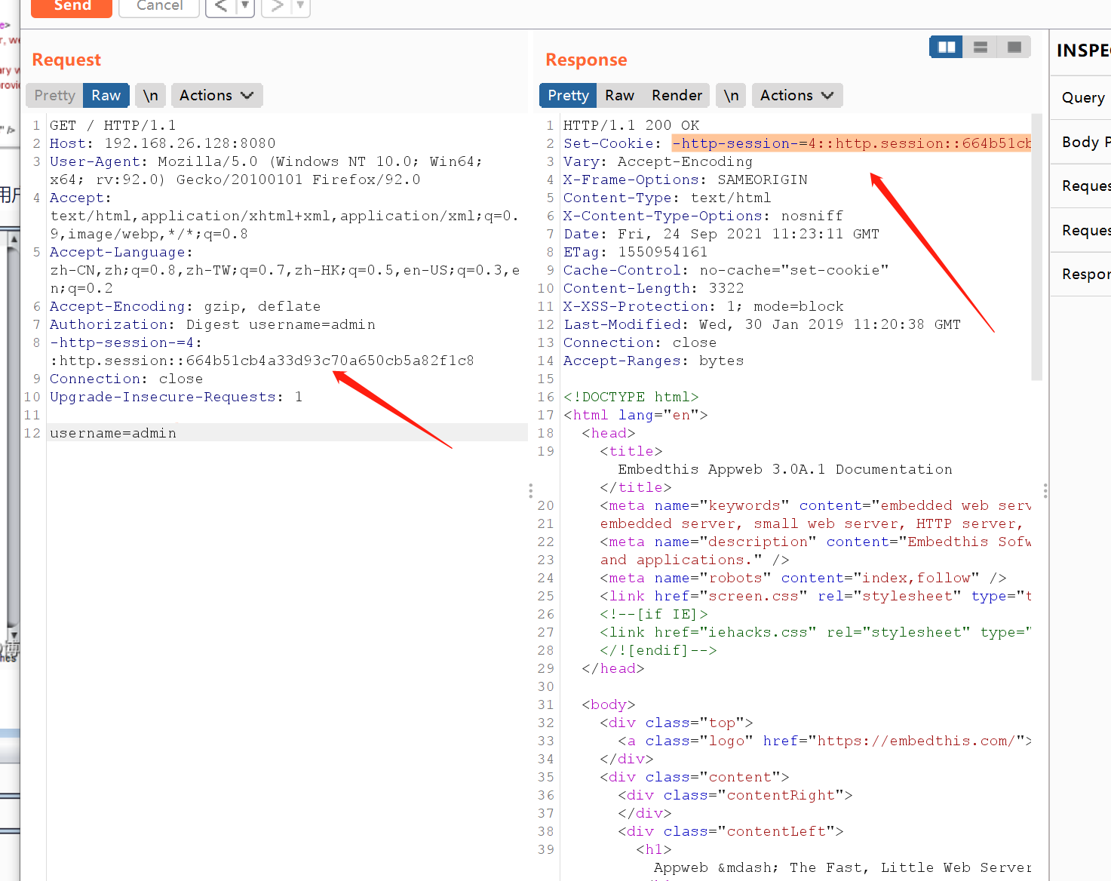
Task: Click the User-Agent header in request
Action: click(x=265, y=170)
